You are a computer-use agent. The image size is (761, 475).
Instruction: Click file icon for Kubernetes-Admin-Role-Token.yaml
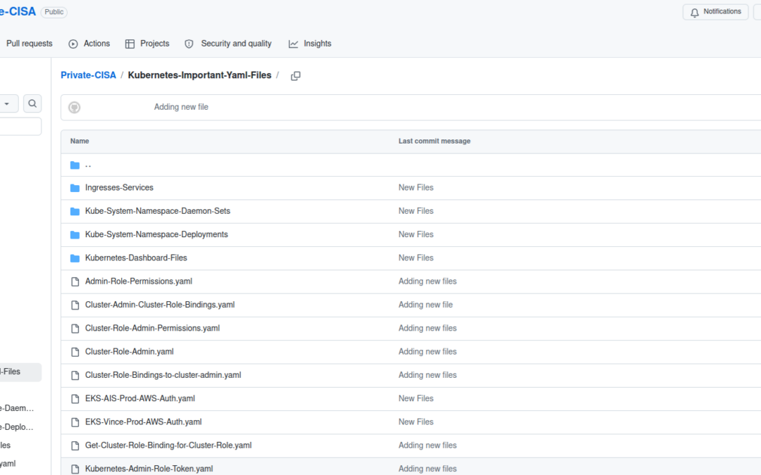coord(75,469)
